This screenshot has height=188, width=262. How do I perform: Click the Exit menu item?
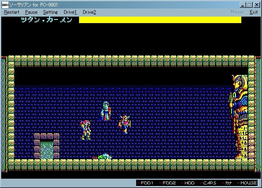[x=253, y=12]
